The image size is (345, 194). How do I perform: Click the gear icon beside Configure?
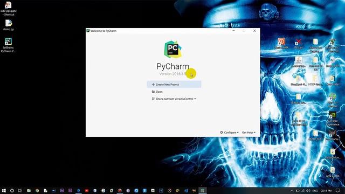(222, 133)
